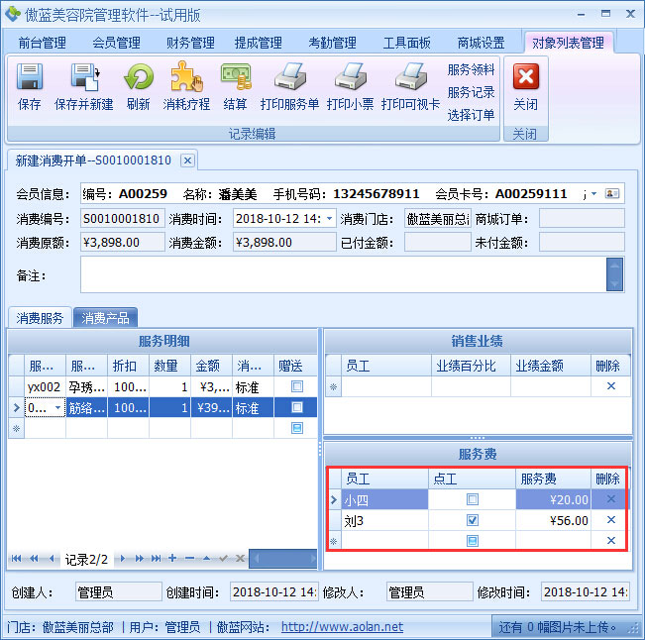This screenshot has width=645, height=640.
Task: Click the aolan app logo icon
Action: [x=12, y=14]
